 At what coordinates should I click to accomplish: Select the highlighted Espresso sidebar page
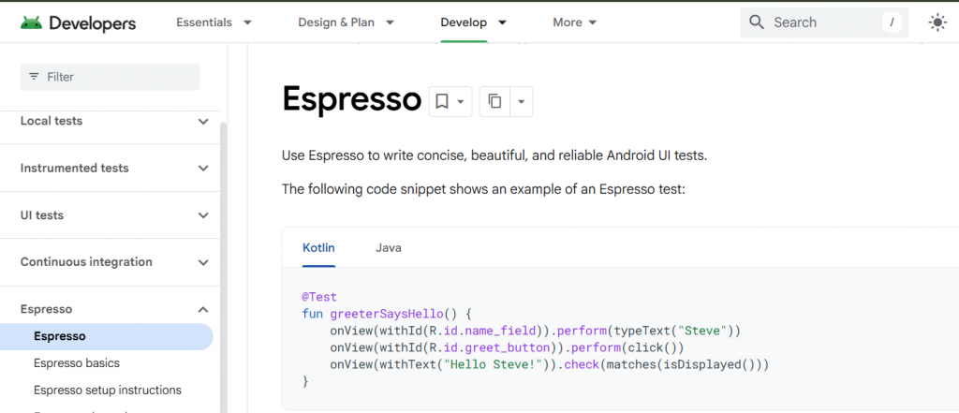pyautogui.click(x=107, y=336)
